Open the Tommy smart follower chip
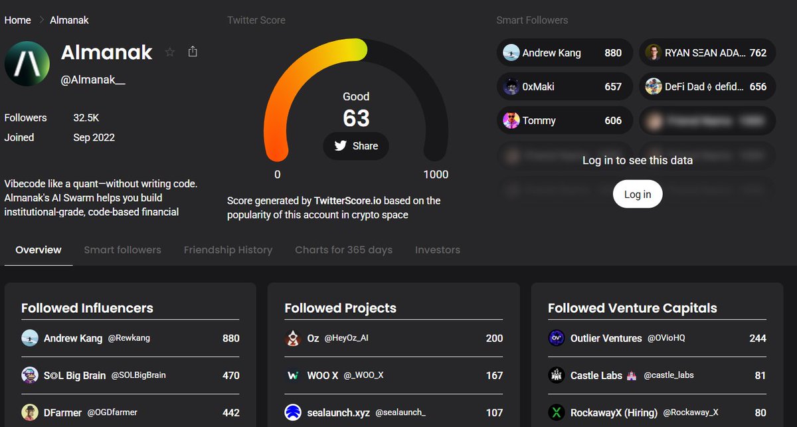The width and height of the screenshot is (797, 427). click(x=565, y=120)
